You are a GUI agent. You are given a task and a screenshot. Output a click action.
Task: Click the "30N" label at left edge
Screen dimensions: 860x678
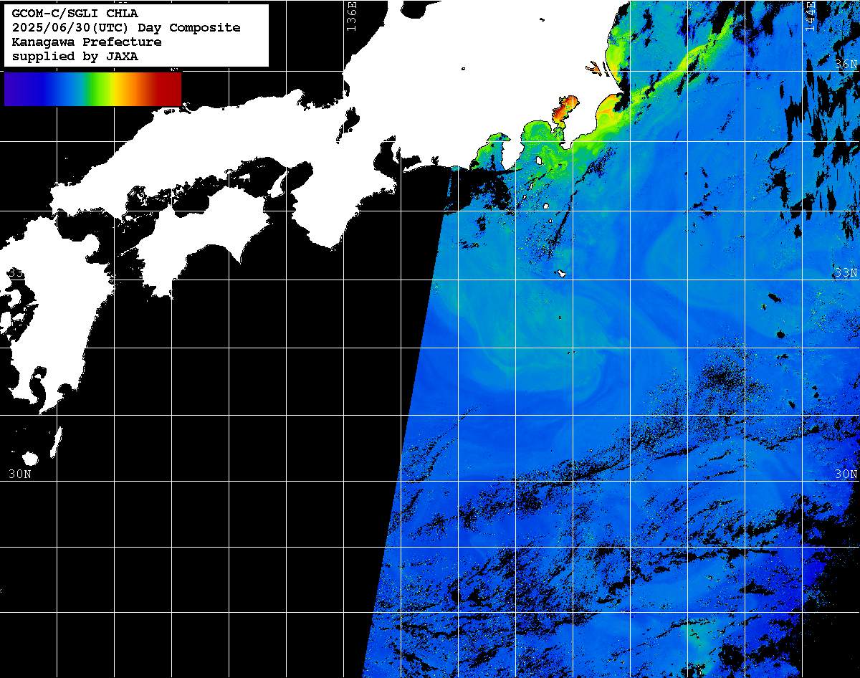tap(19, 474)
